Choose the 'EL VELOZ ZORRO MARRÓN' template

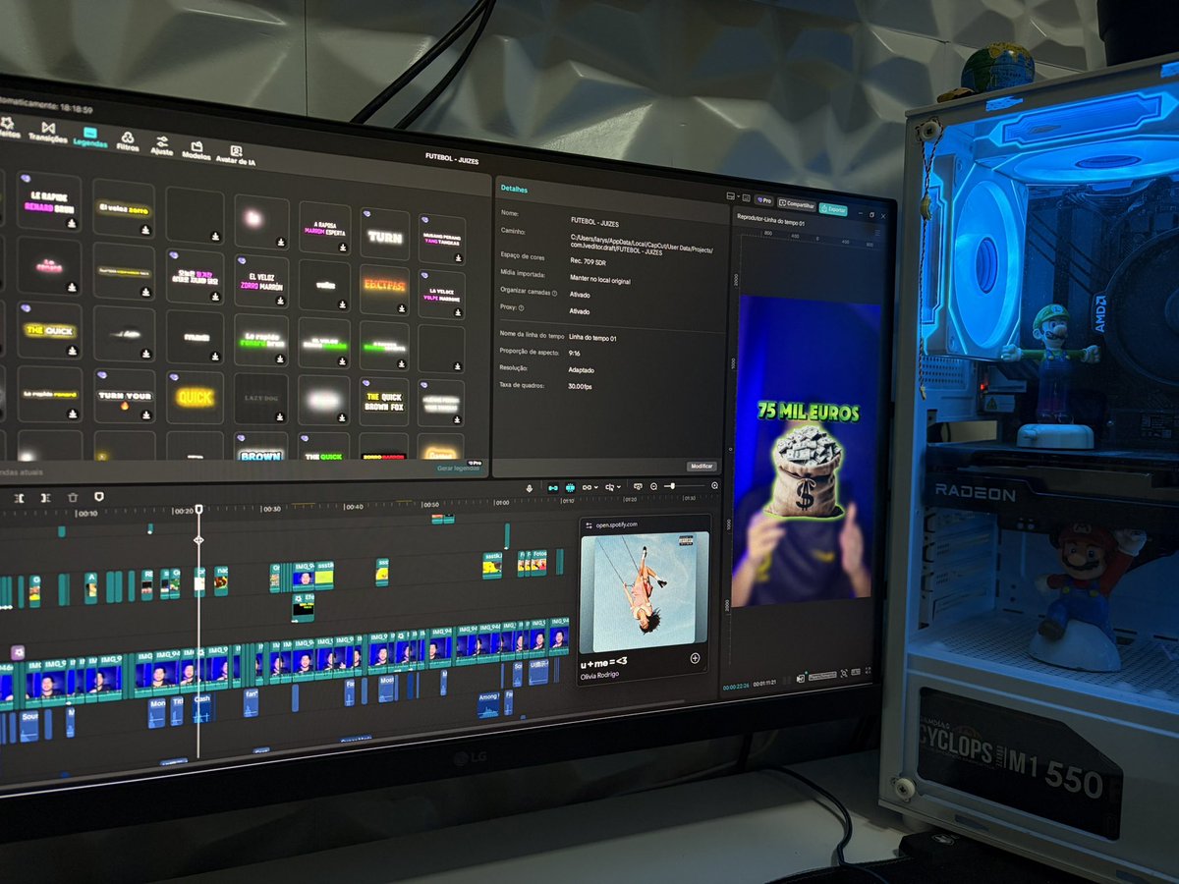pyautogui.click(x=261, y=281)
